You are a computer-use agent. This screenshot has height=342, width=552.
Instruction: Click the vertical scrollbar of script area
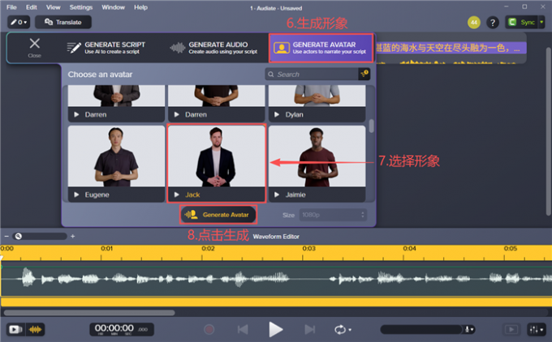548,130
